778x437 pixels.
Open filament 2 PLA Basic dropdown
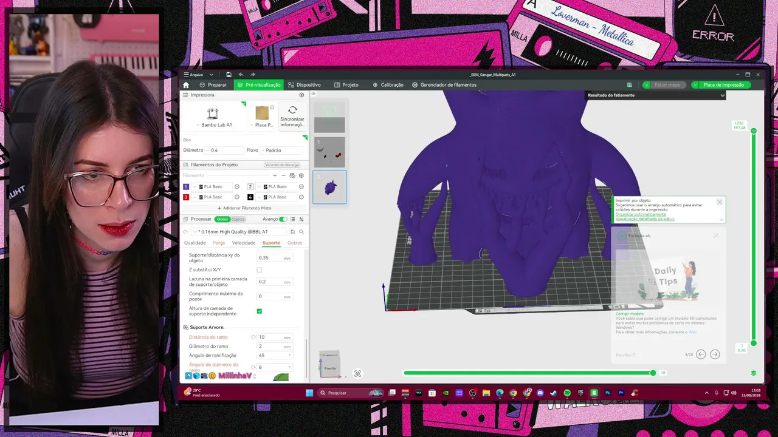click(277, 187)
